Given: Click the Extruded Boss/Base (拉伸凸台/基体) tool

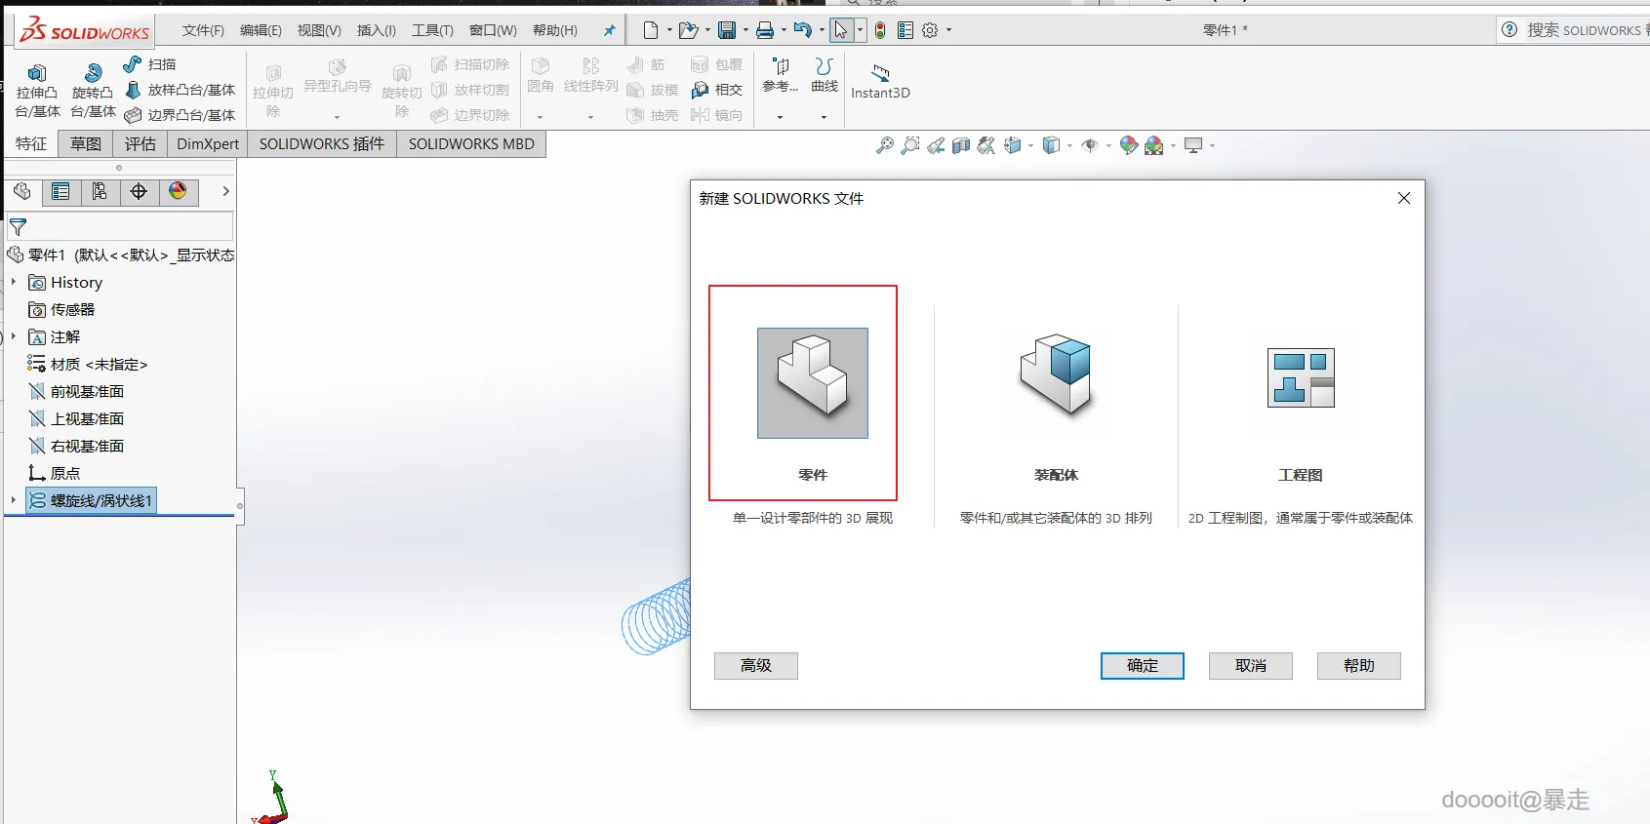Looking at the screenshot, I should (x=37, y=90).
